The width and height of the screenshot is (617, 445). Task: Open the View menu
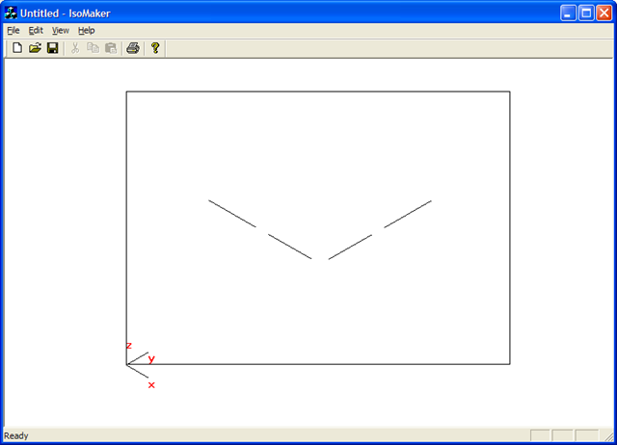click(60, 30)
